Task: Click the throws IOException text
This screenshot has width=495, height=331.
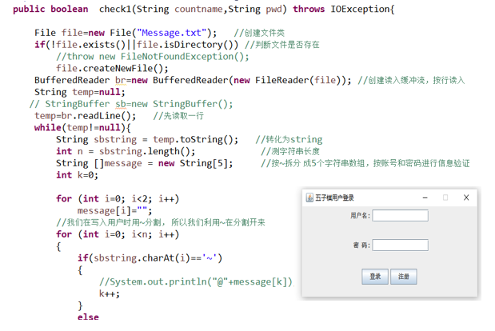Action: click(x=344, y=9)
